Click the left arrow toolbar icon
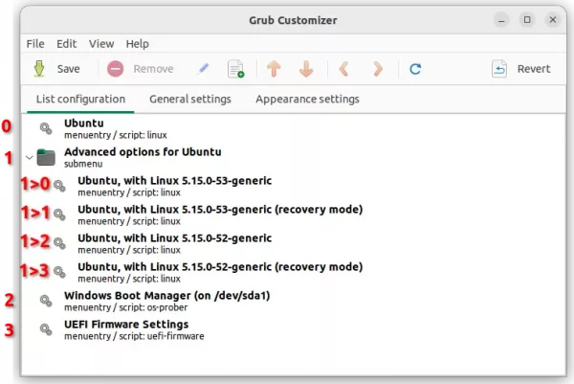574x384 pixels. [343, 69]
